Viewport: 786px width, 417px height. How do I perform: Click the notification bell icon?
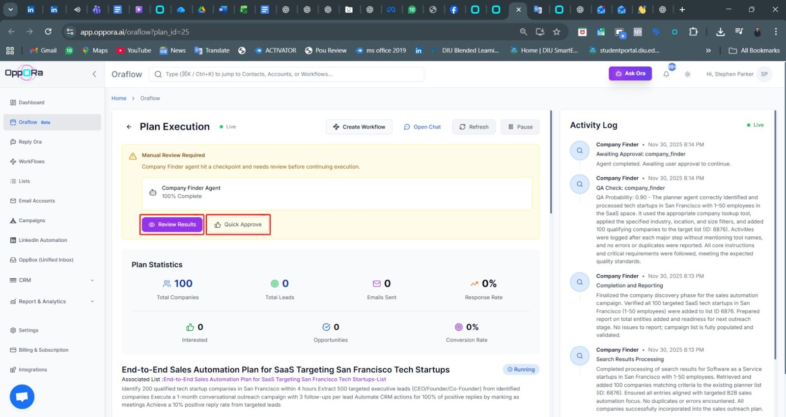[666, 75]
